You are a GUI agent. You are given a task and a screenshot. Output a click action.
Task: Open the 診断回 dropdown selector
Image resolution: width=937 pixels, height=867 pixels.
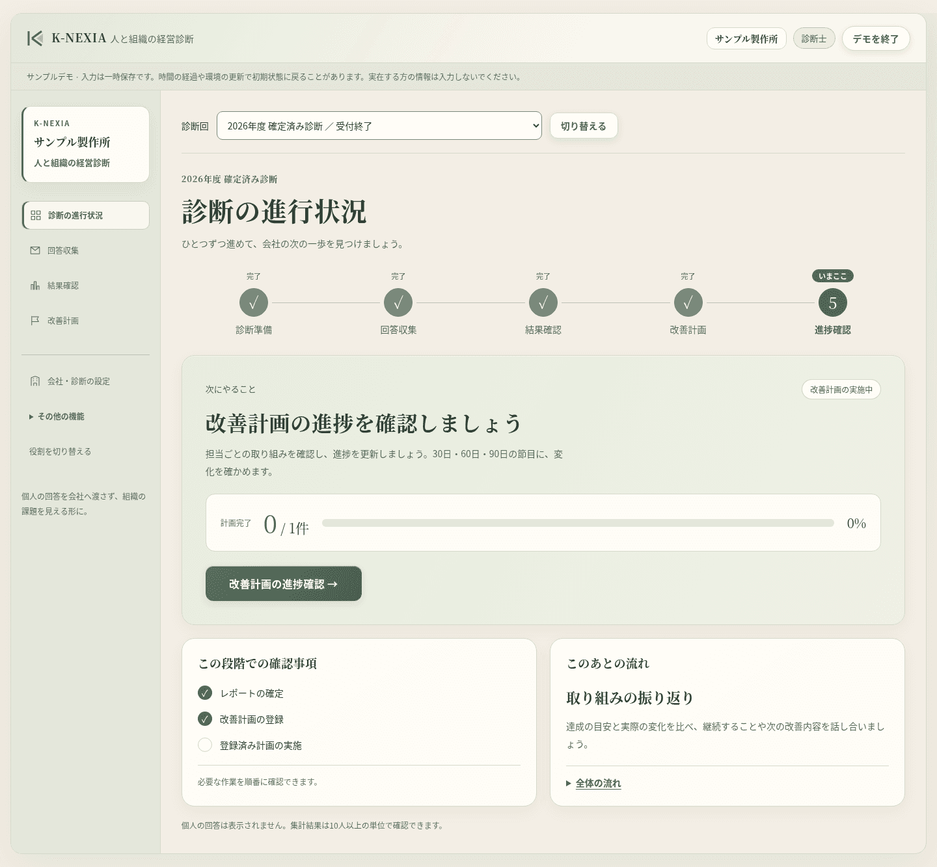379,126
